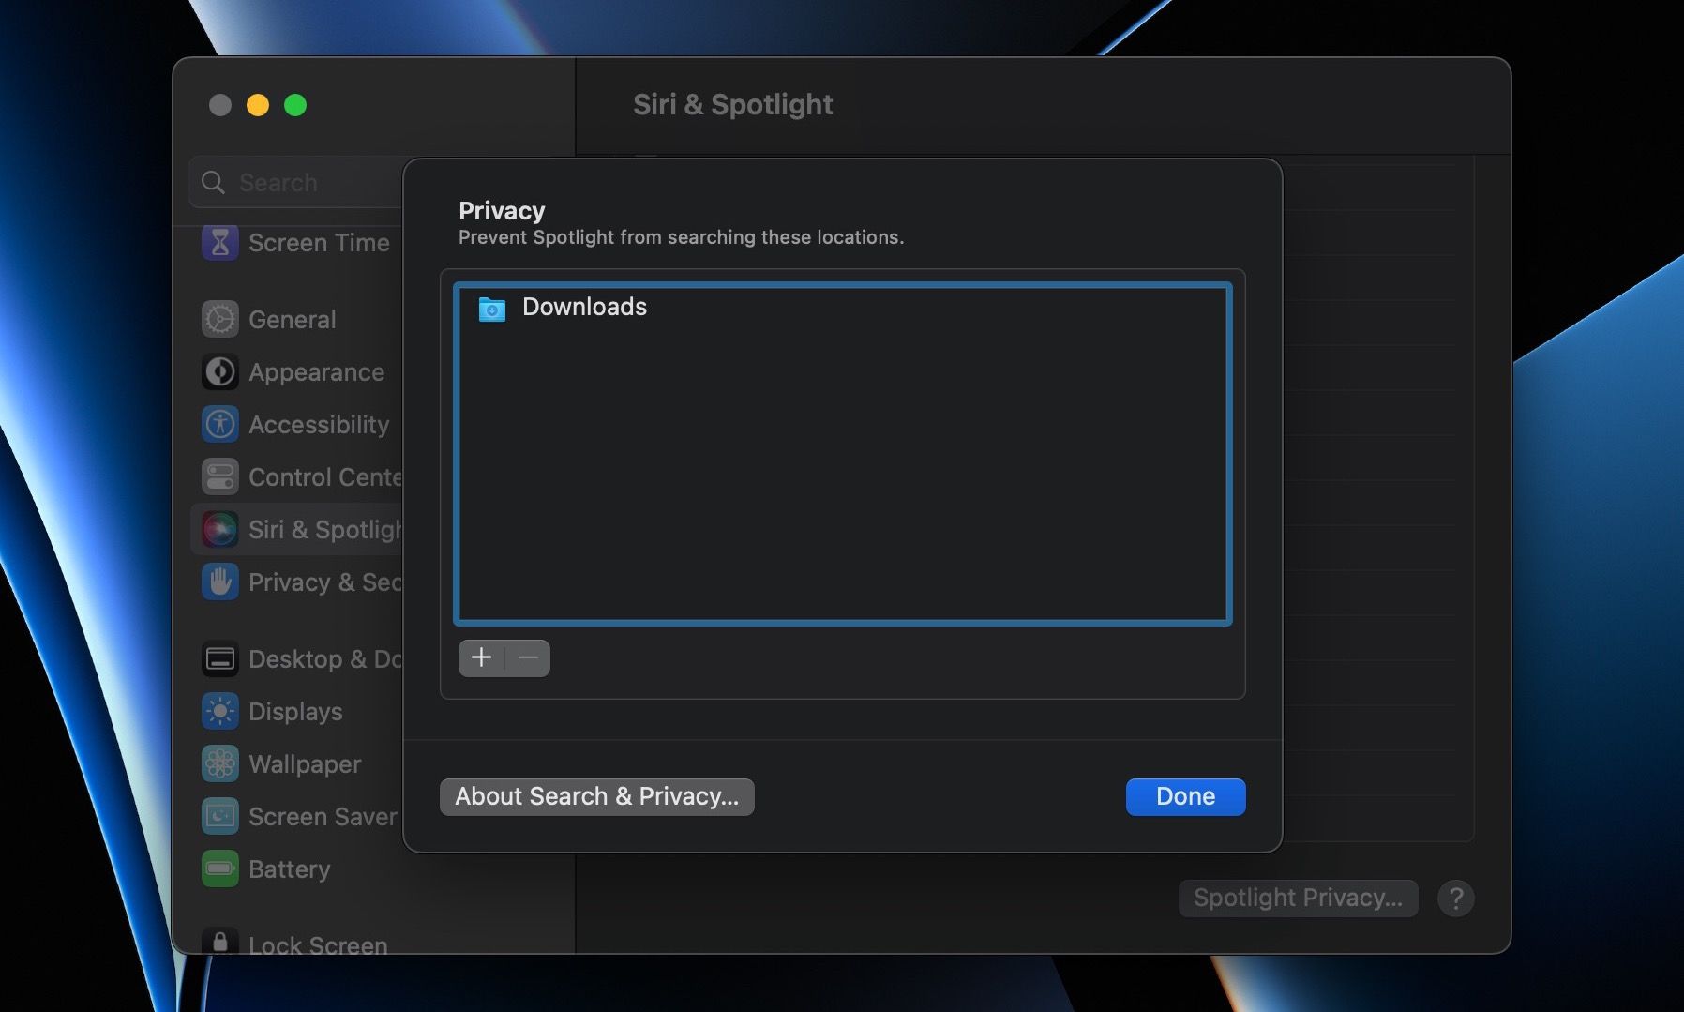Select Siri & Spotlight sidebar item
The width and height of the screenshot is (1684, 1012).
point(298,530)
